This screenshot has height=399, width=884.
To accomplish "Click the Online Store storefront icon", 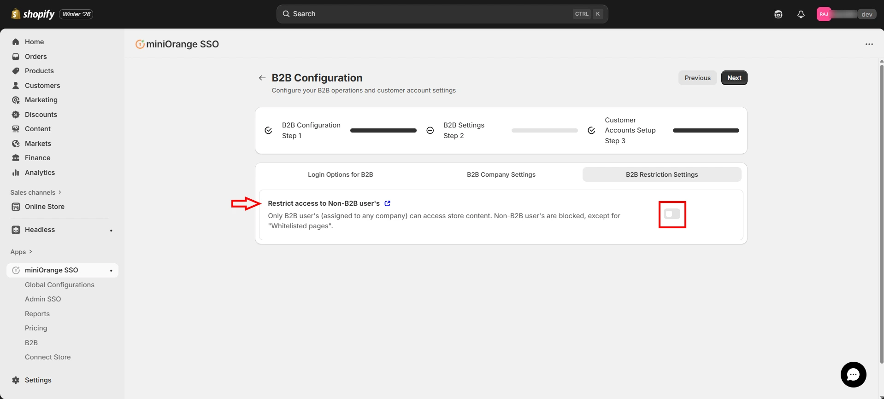I will click(16, 207).
